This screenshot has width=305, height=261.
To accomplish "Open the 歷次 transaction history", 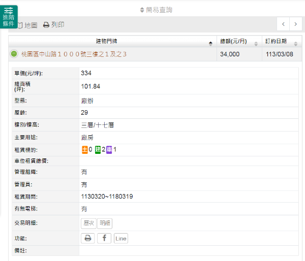I will point(88,223).
